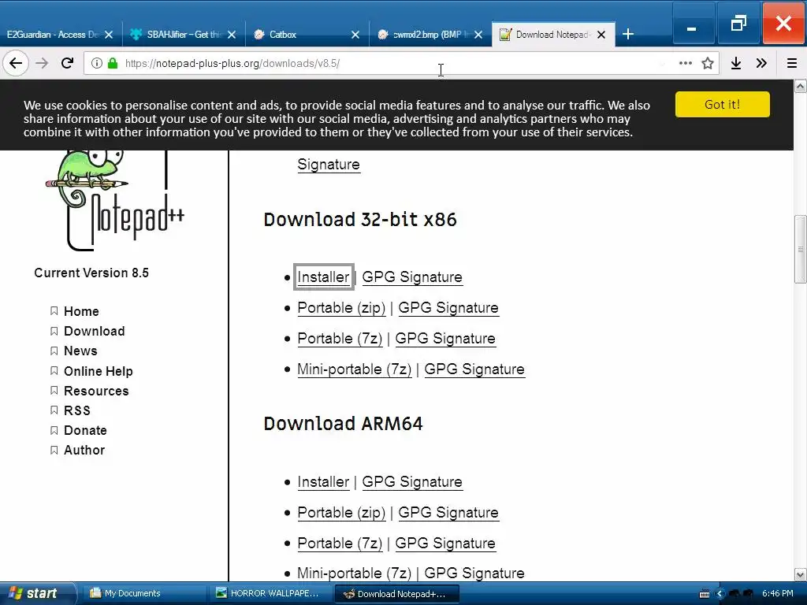Image resolution: width=807 pixels, height=605 pixels.
Task: Click 32-bit Mini-portable (7z) link
Action: click(354, 369)
